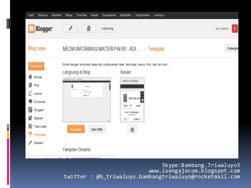
Task: Open Gambar in Google bar
Action: [x=56, y=15]
